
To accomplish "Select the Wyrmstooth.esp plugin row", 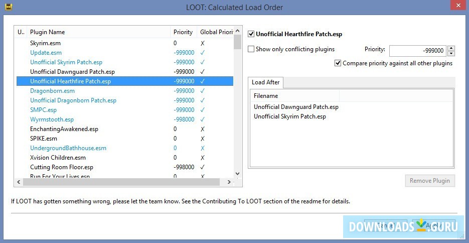I will pos(125,119).
